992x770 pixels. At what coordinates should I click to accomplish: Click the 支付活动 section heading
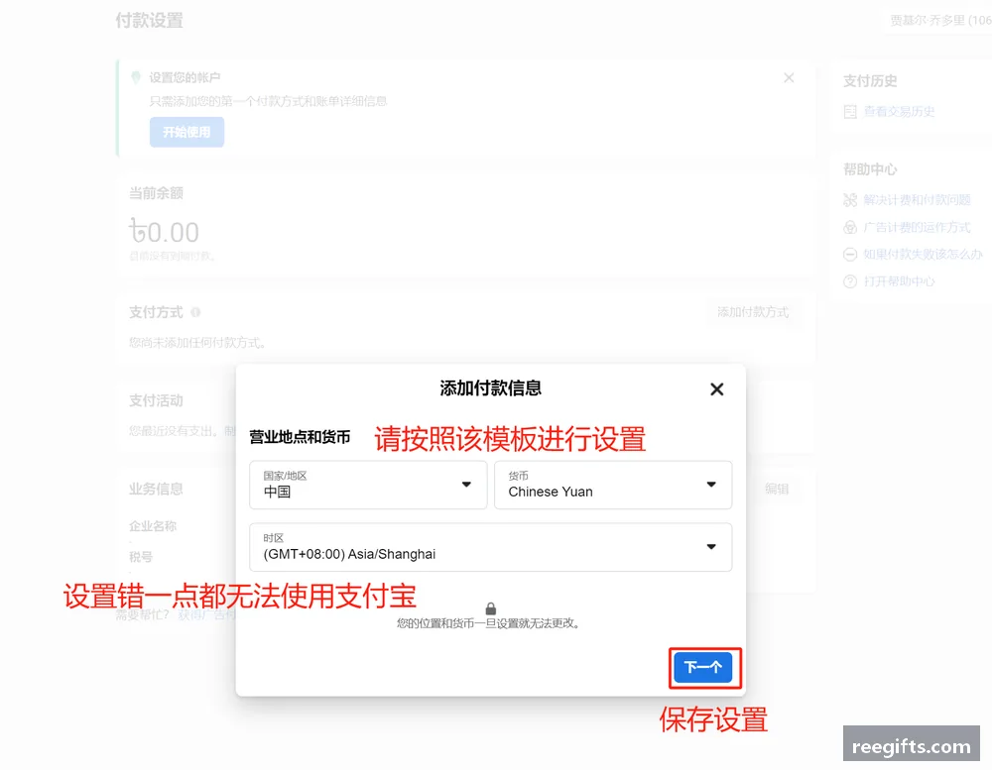156,400
